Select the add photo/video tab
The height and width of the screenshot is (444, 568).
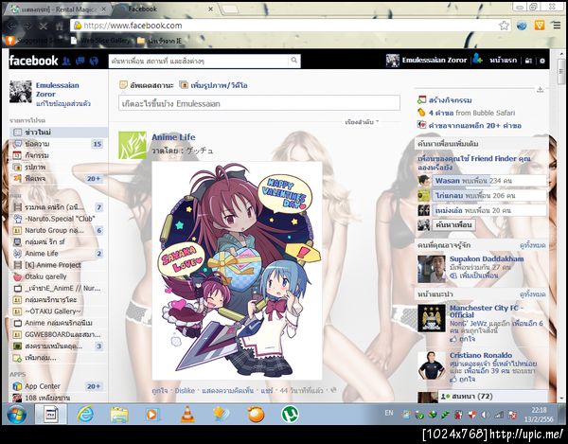click(214, 85)
